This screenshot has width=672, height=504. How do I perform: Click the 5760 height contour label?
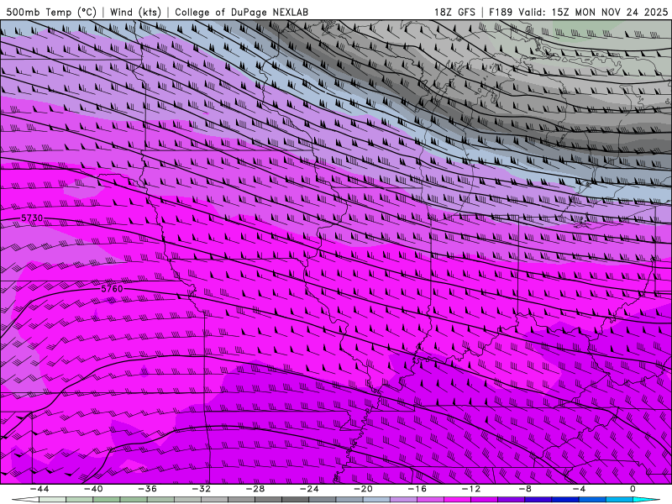click(112, 289)
